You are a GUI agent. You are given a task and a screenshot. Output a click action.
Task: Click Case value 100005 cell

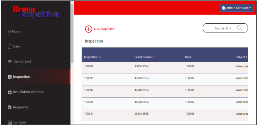pos(190,114)
